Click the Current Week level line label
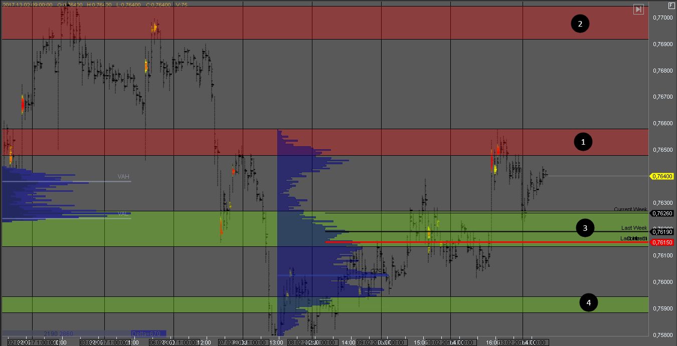677x346 pixels. [x=630, y=209]
